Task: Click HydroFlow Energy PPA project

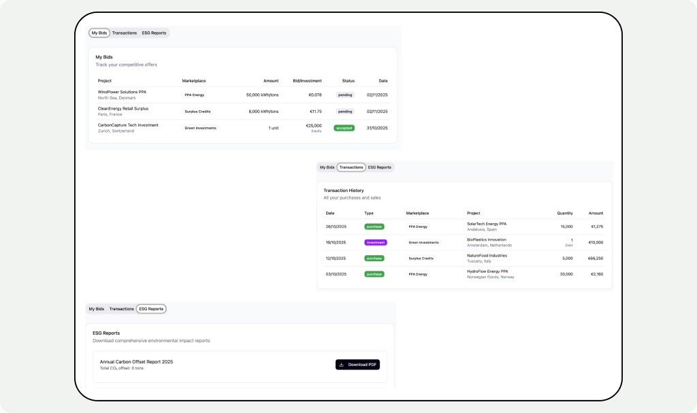Action: (487, 271)
